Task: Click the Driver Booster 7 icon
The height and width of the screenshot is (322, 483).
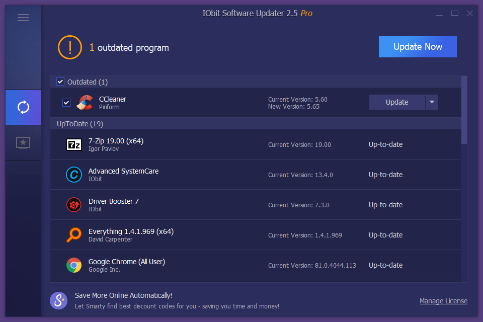Action: 73,205
